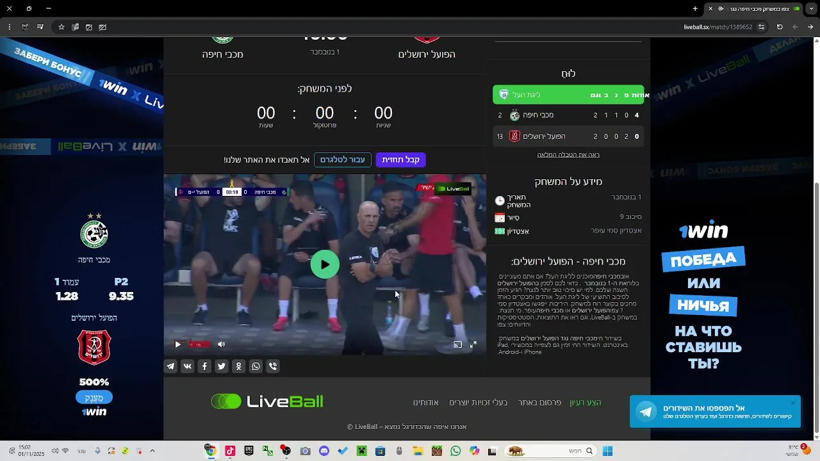Image resolution: width=820 pixels, height=461 pixels.
Task: Click the Telegram popup 'אל תפספסו את השידורים'
Action: coord(715,411)
